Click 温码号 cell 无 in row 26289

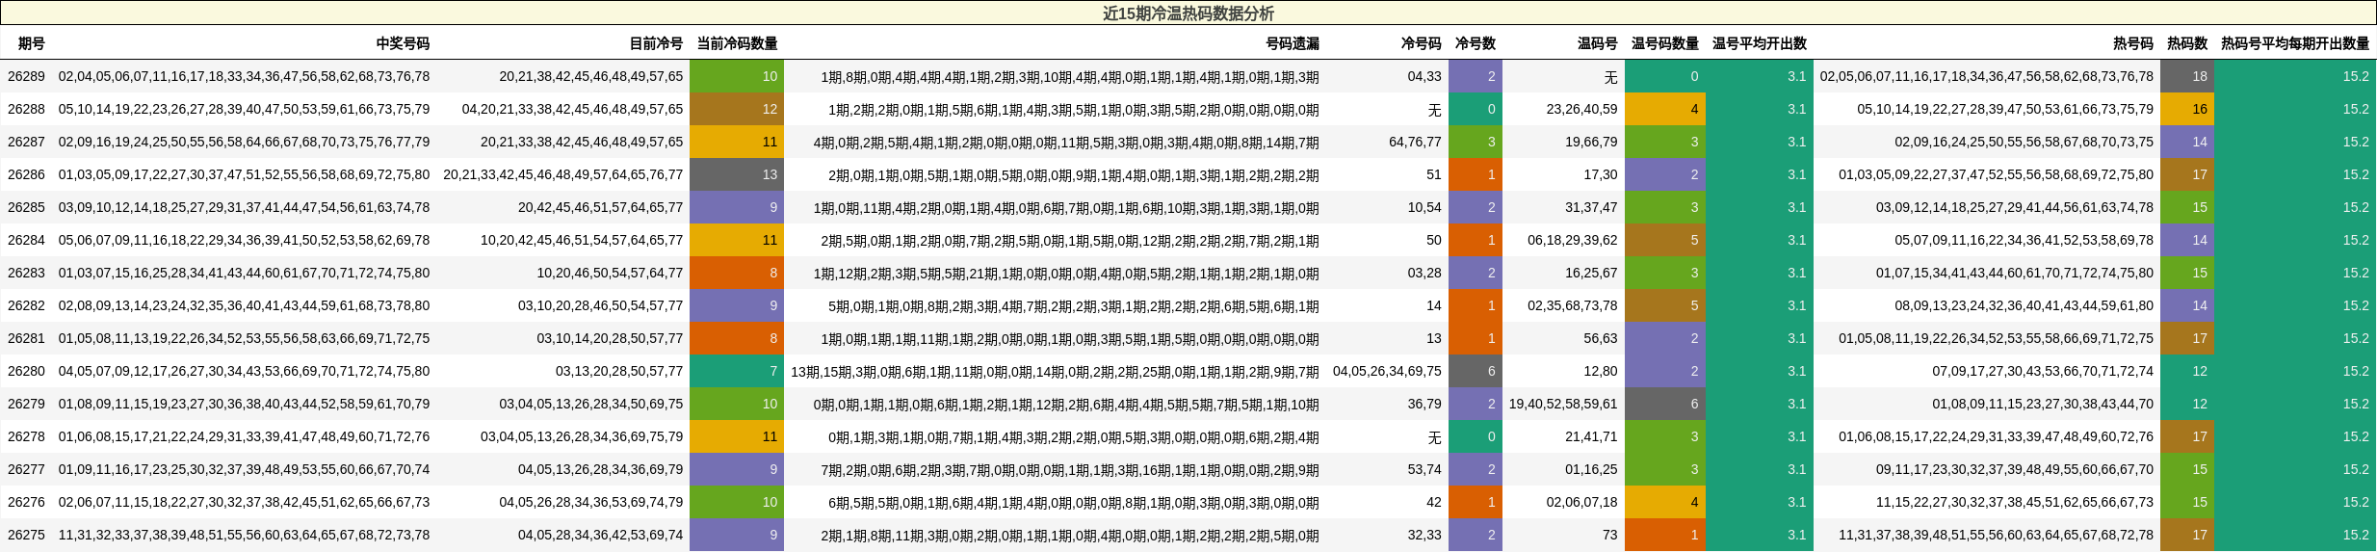[1610, 77]
